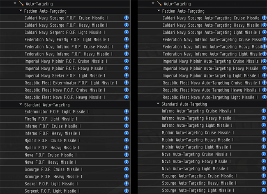Select Caldari Navy Scourge Auto-Targeting Heavy Missile row
This screenshot has height=194, width=267.
[x=202, y=25]
